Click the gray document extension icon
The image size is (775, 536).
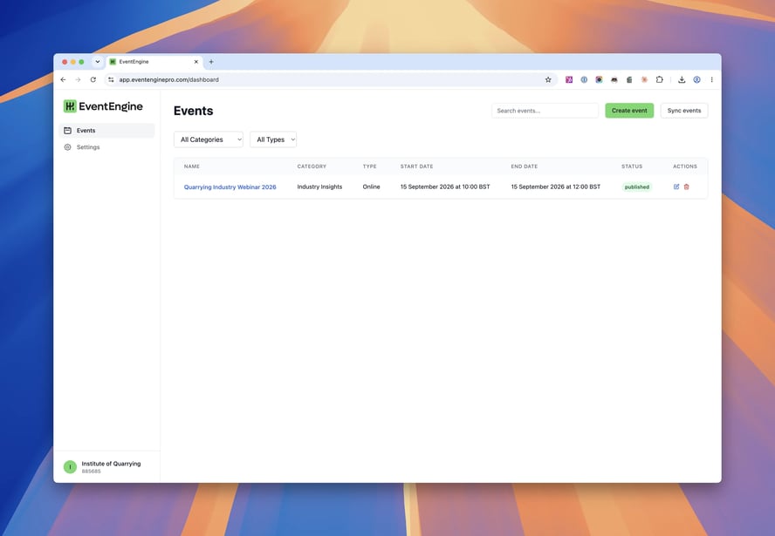(629, 79)
